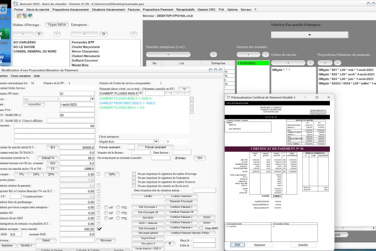Viewport: 376px width, 251px height.
Task: Open Choix situation menu in modification window
Action: (x=21, y=76)
